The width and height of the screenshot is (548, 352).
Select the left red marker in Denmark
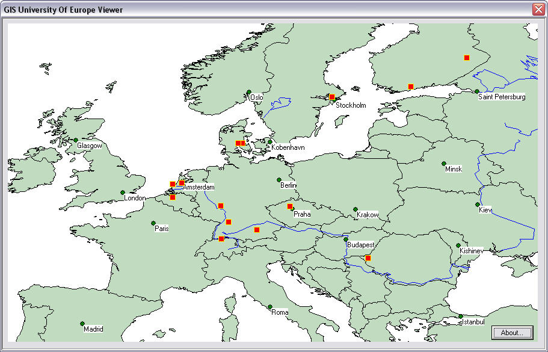[x=238, y=143]
